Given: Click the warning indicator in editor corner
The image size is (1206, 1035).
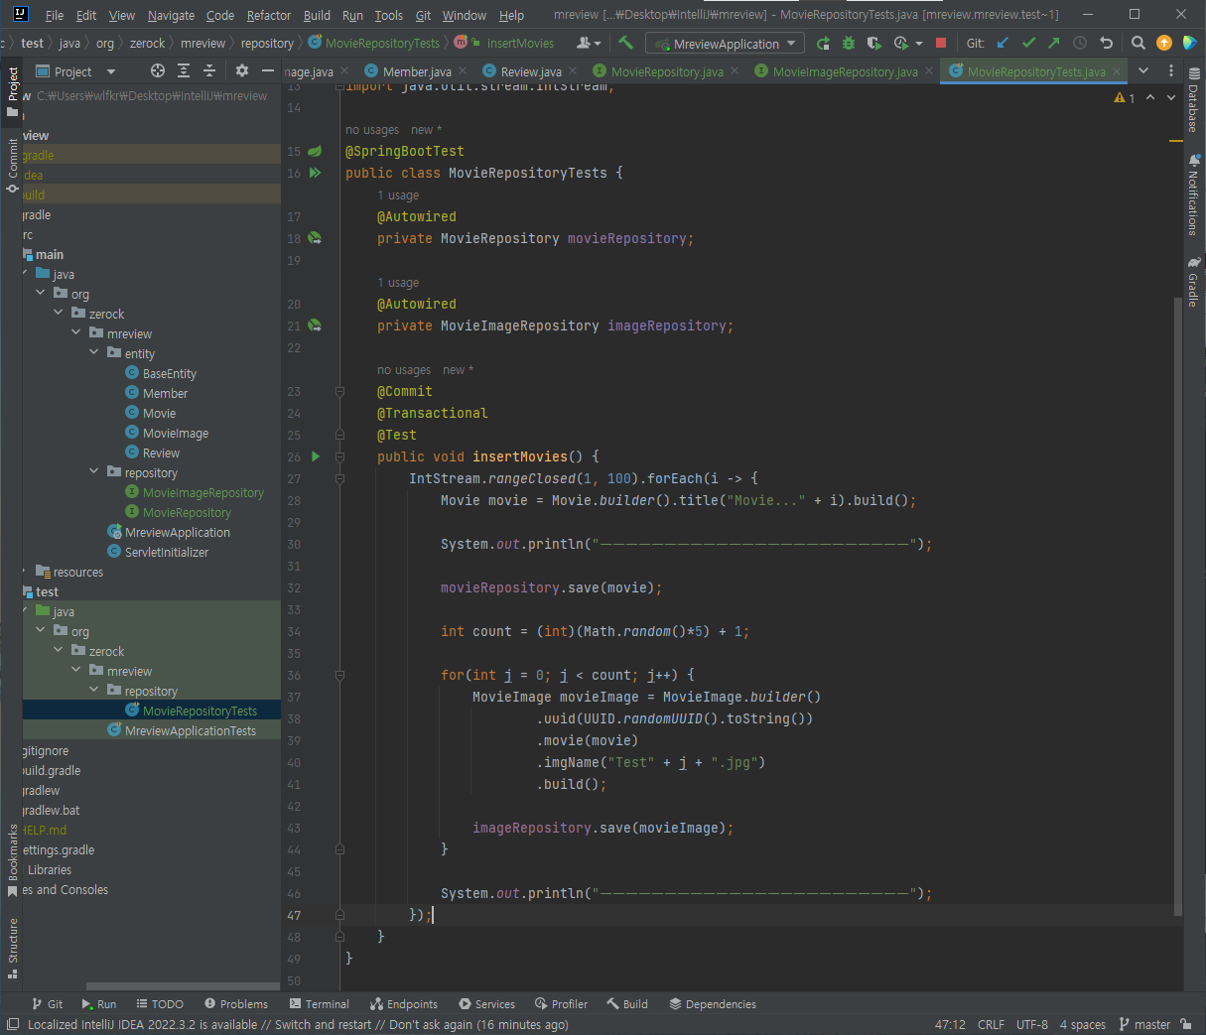Looking at the screenshot, I should coord(1125,98).
